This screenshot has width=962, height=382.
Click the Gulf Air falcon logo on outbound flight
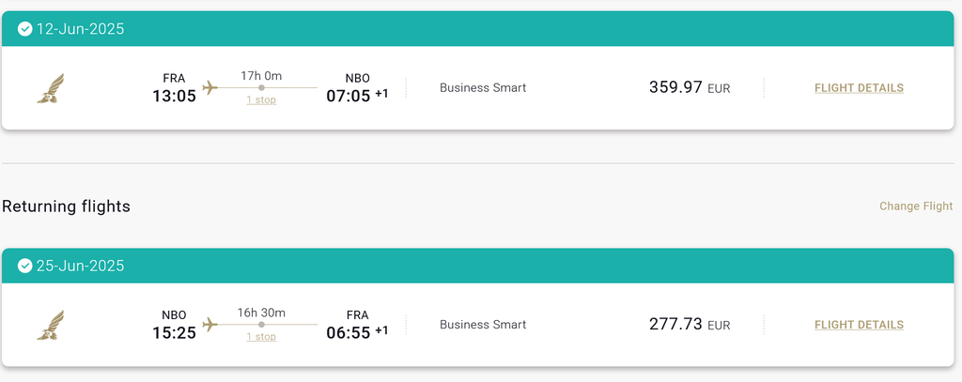tap(51, 88)
